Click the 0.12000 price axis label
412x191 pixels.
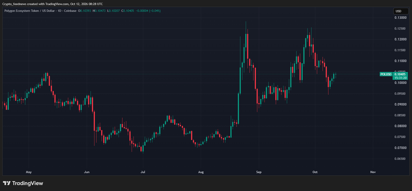[x=400, y=39]
